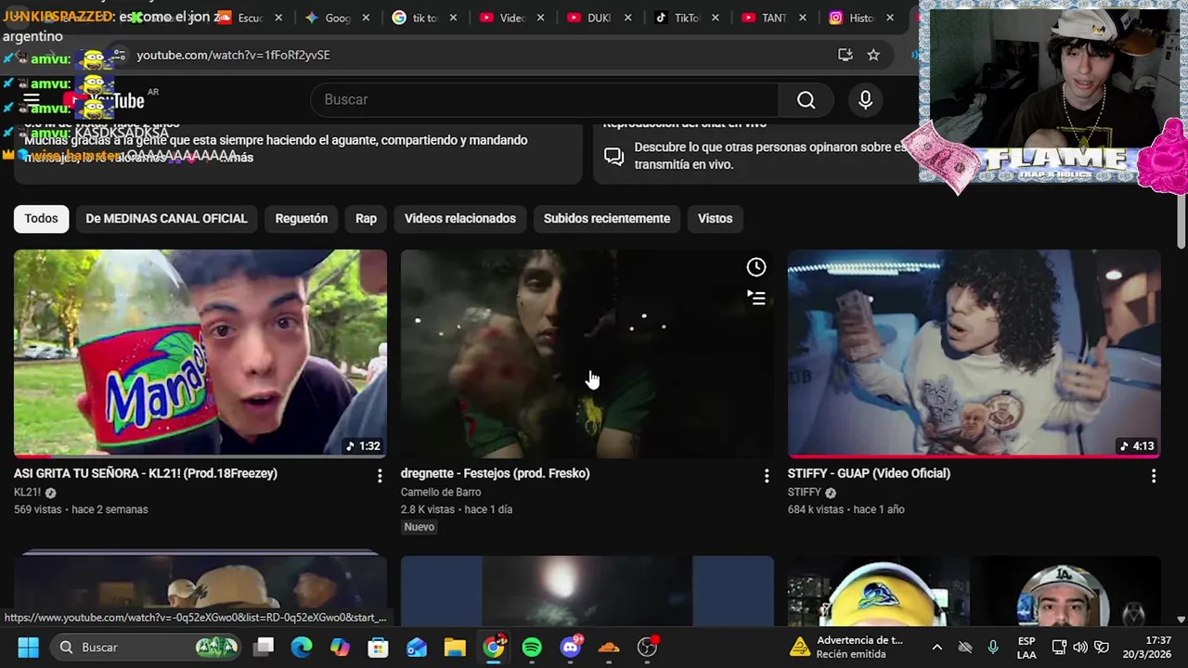The width and height of the screenshot is (1188, 668).
Task: Visit the STIFFY channel
Action: pos(805,492)
